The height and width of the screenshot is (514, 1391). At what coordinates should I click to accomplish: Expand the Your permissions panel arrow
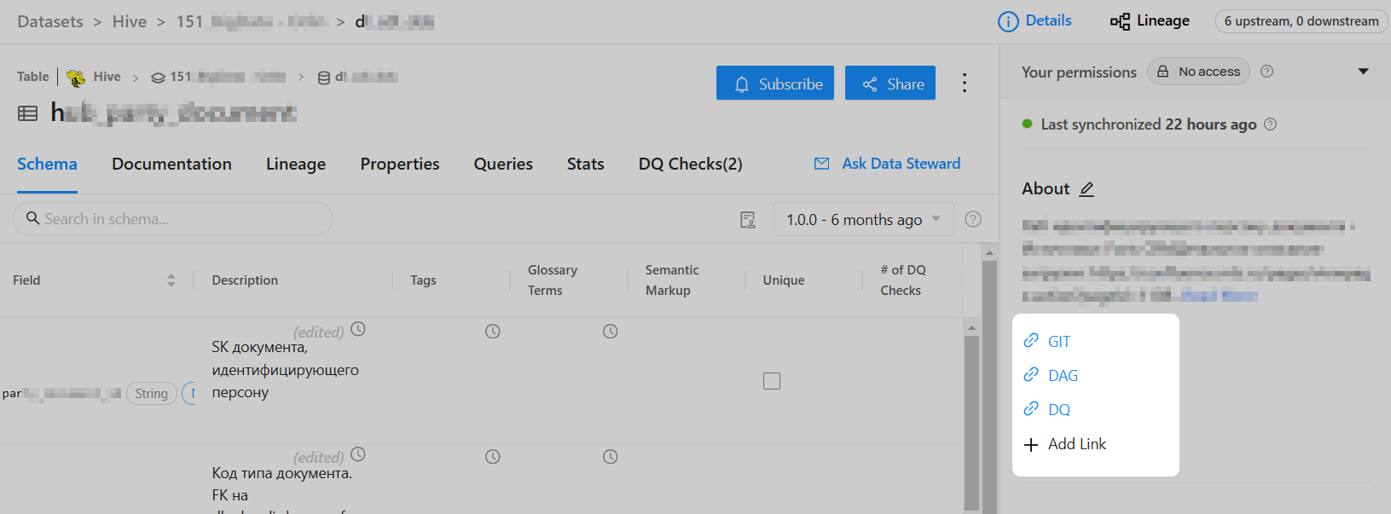tap(1363, 72)
